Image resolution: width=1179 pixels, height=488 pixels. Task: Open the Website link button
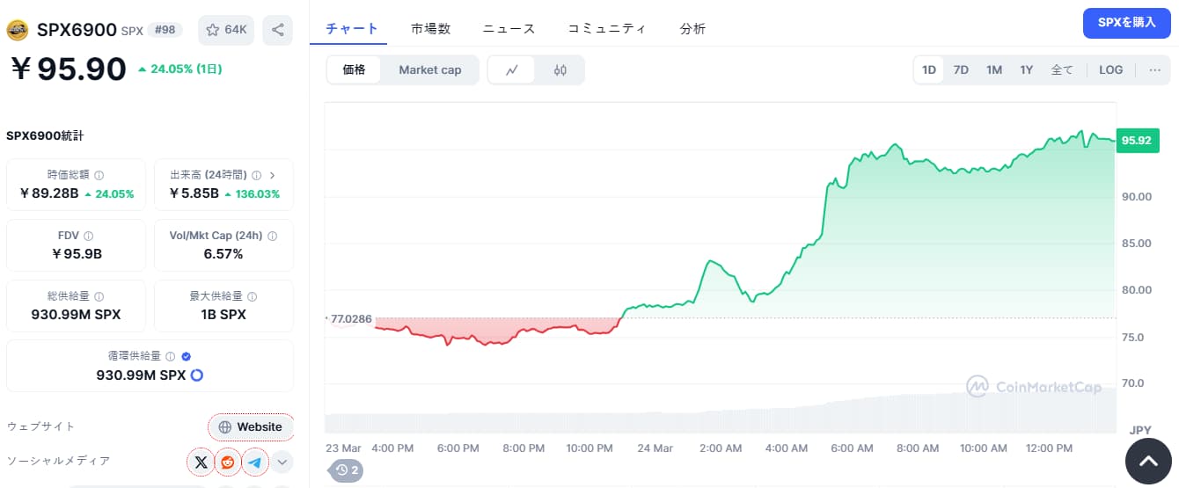pos(251,427)
